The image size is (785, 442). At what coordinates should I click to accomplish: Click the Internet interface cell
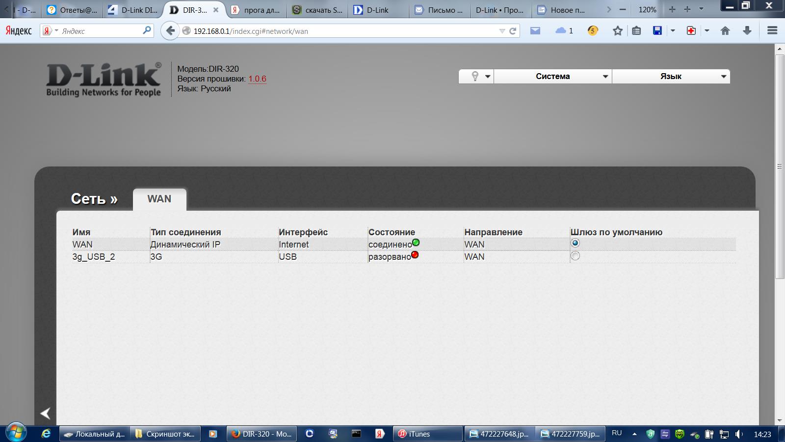point(294,244)
